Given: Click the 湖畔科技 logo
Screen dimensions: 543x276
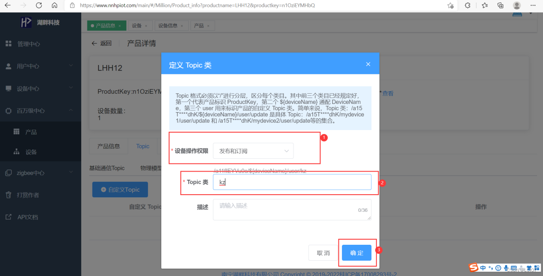Looking at the screenshot, I should pos(41,22).
